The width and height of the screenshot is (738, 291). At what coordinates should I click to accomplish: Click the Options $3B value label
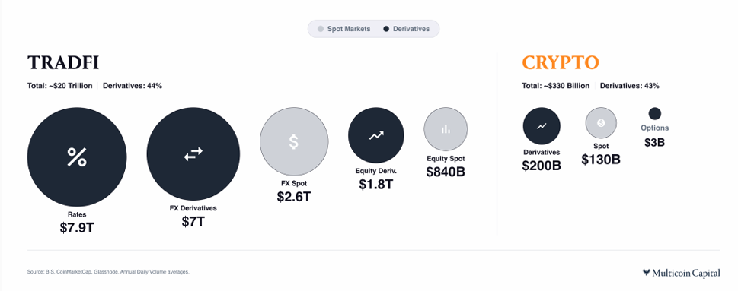[655, 142]
